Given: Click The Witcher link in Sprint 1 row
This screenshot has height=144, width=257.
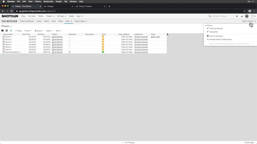Looking at the screenshot, I should pyautogui.click(x=58, y=37).
